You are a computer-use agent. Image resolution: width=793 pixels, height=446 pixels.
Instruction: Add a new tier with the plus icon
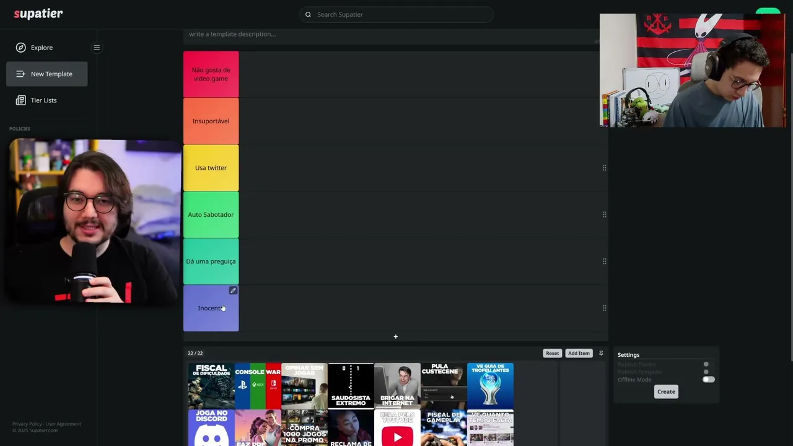395,337
